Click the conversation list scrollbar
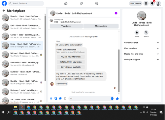The width and height of the screenshot is (165, 120). (x=45, y=48)
